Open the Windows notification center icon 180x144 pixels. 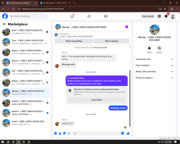[x=175, y=142]
